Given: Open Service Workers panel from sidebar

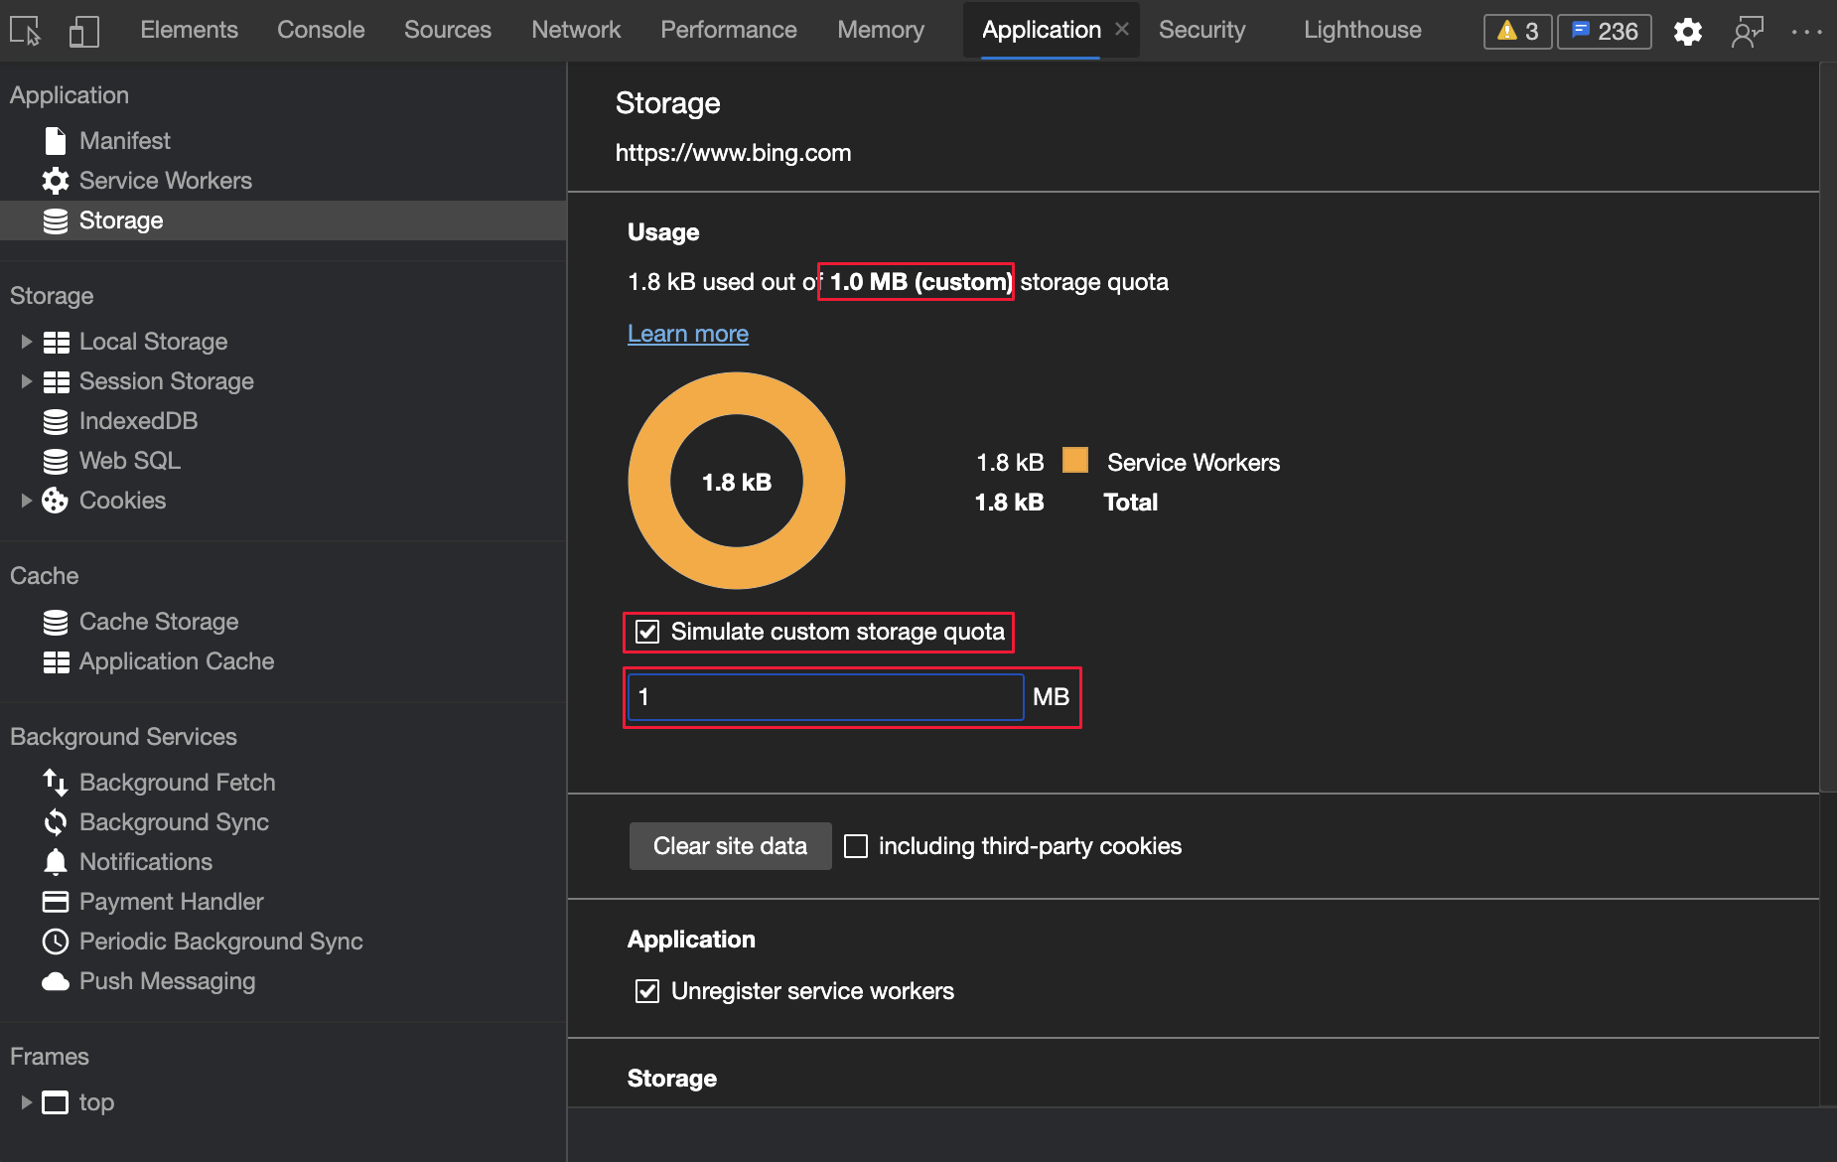Looking at the screenshot, I should click(x=165, y=180).
